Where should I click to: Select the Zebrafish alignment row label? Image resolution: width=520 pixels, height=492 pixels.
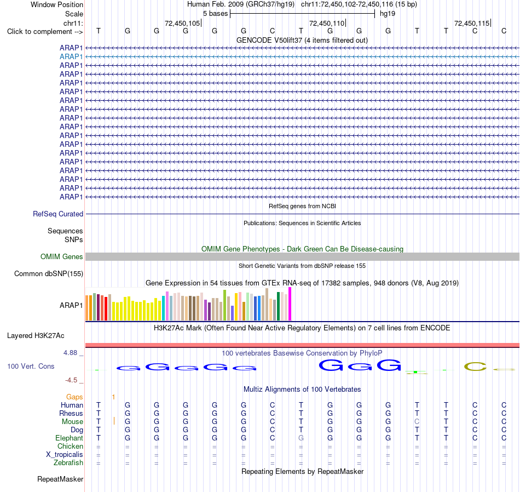68,462
